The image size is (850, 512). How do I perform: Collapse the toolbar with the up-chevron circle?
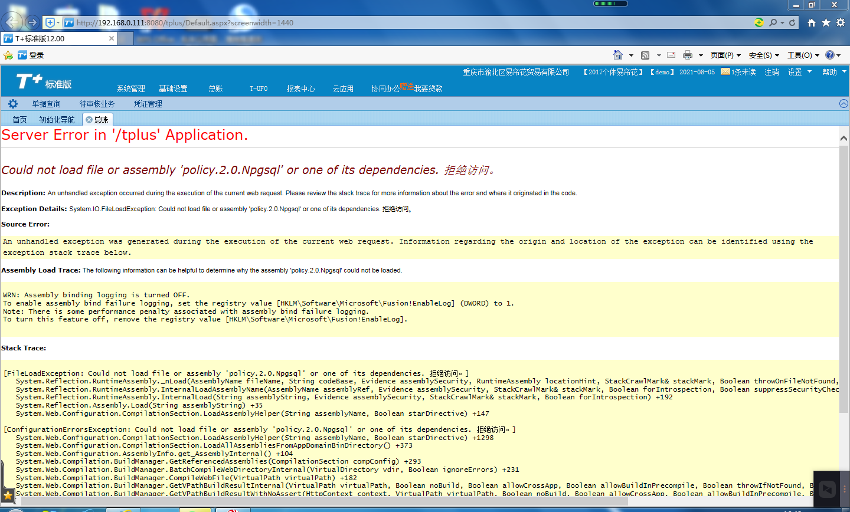point(844,103)
